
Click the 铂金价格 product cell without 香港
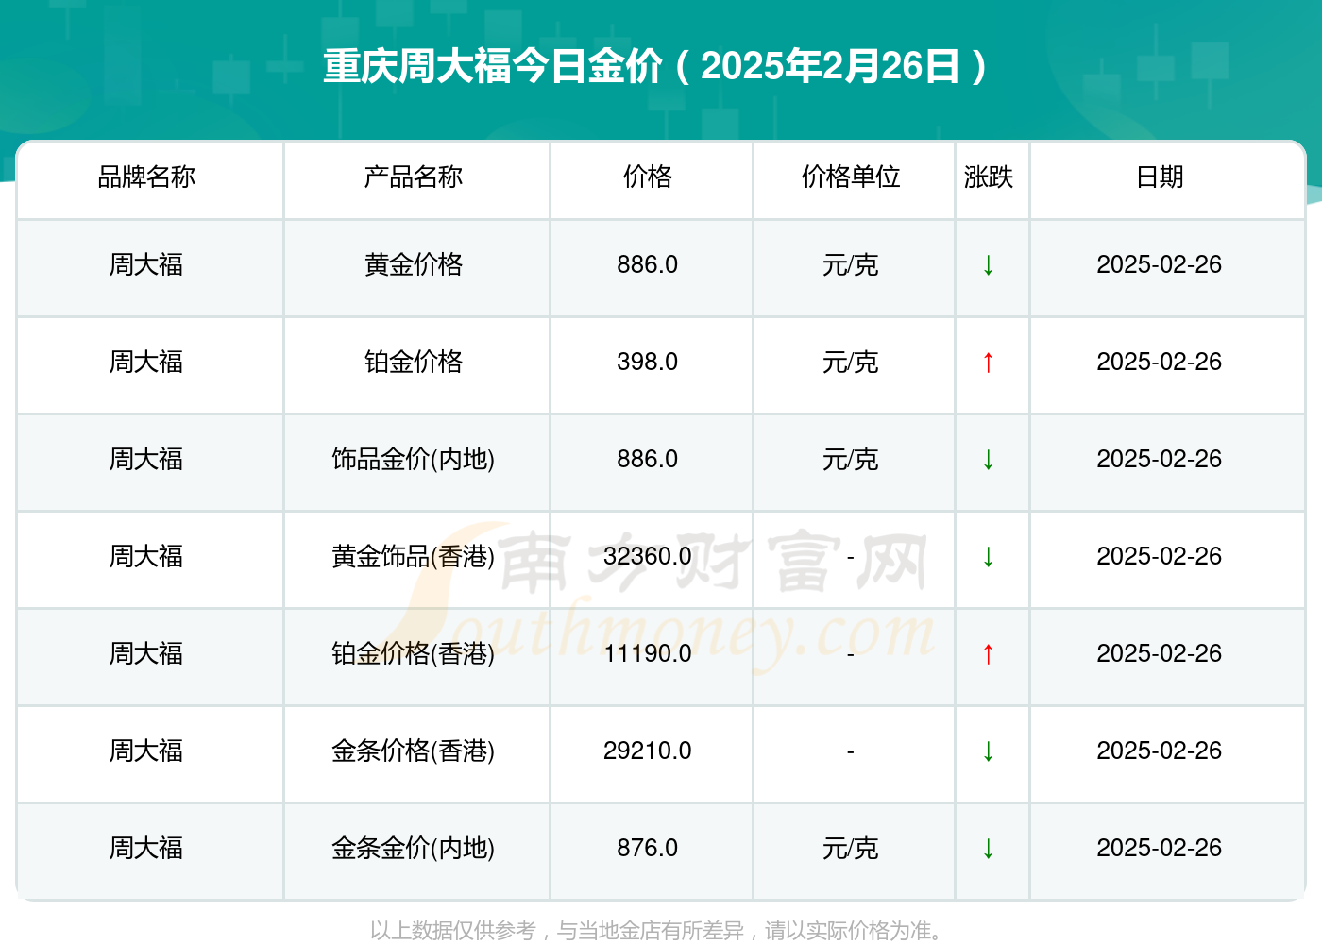[414, 363]
